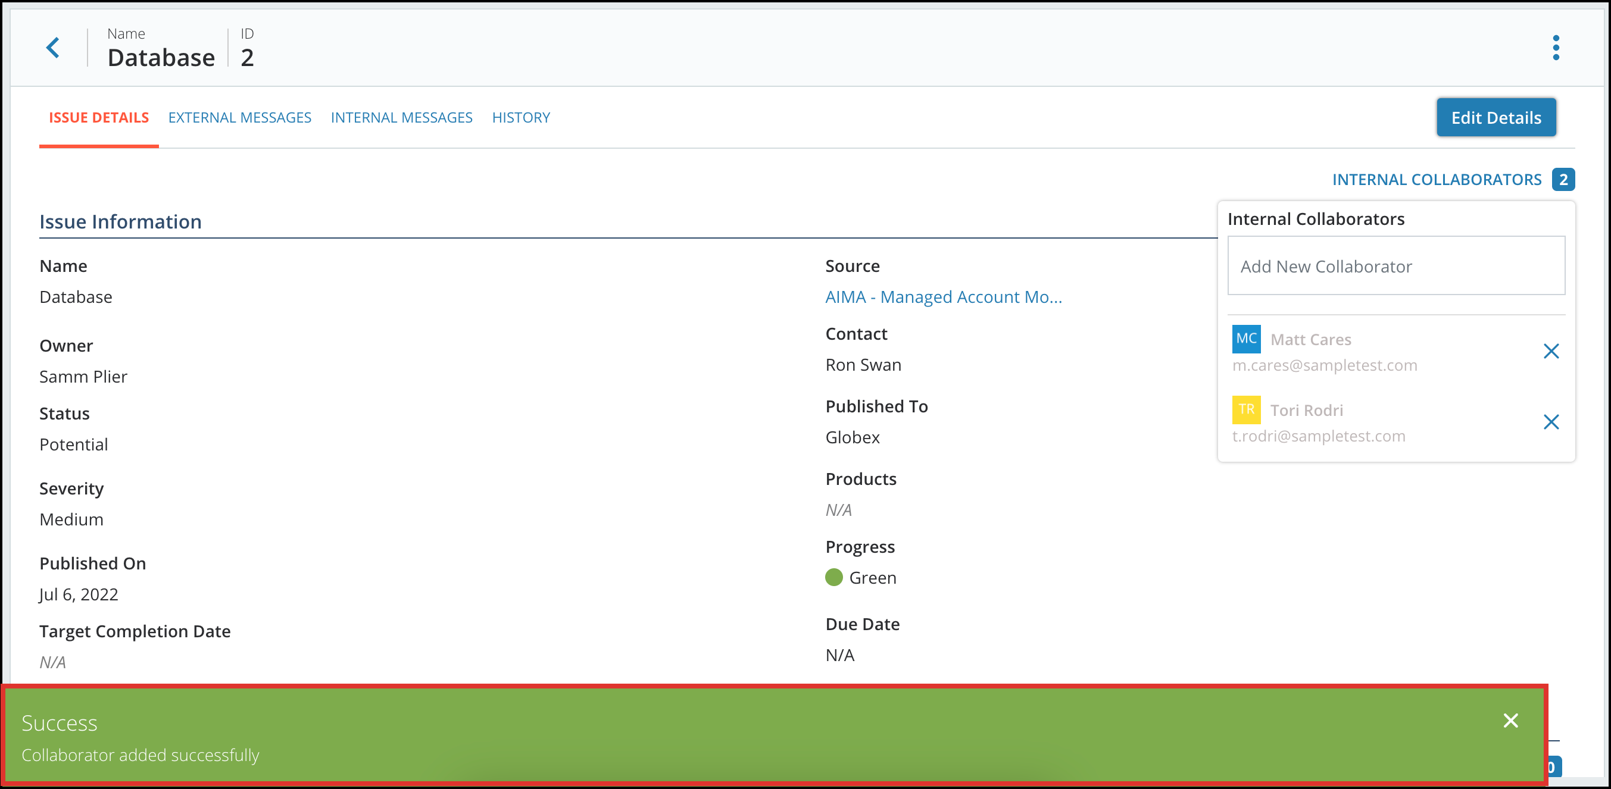Click the MC avatar for Matt Cares

point(1246,339)
